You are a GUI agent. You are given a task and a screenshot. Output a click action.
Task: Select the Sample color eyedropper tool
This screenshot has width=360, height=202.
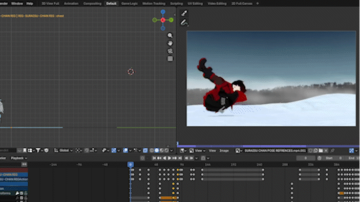click(x=184, y=13)
